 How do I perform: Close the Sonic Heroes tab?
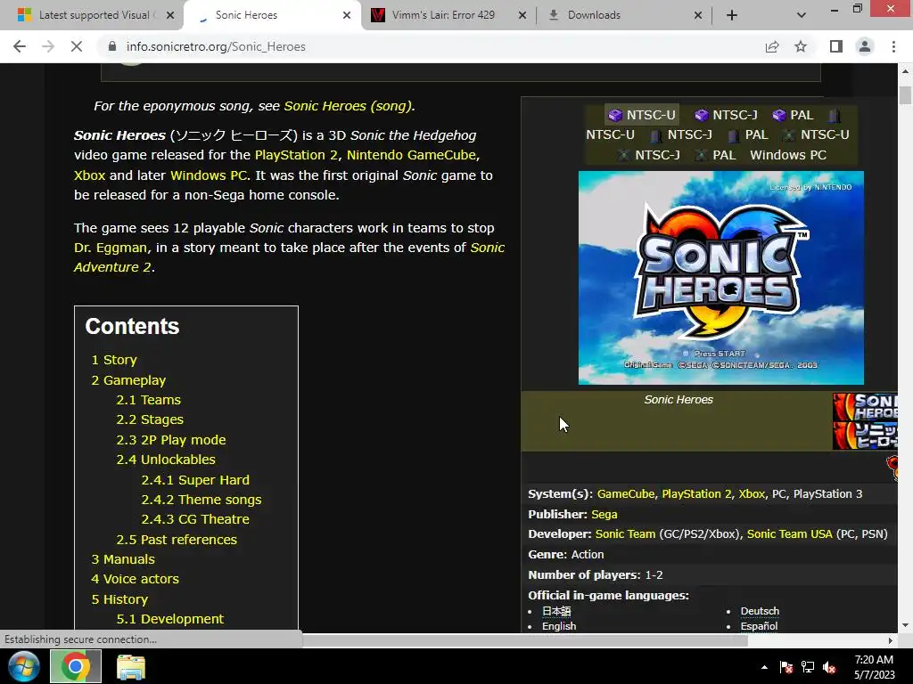point(347,15)
